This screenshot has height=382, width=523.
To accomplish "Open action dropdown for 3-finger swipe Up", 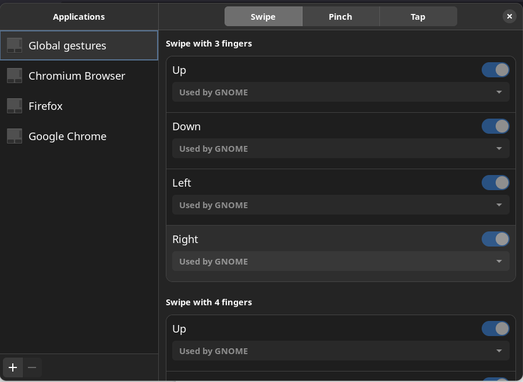I will click(x=340, y=92).
